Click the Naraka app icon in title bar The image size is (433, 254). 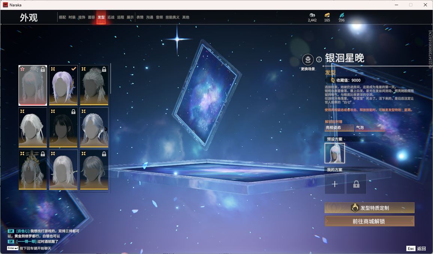[x=5, y=5]
